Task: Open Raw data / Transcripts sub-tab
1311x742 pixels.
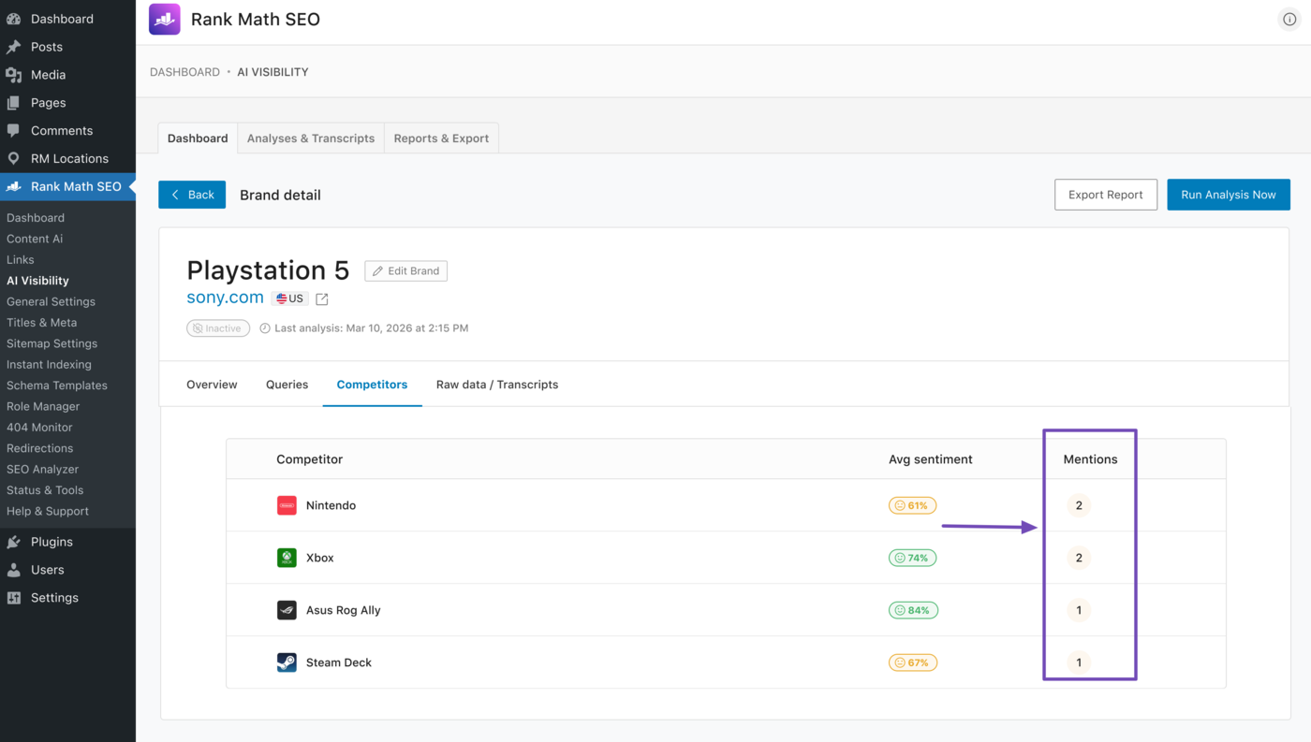Action: (x=497, y=385)
